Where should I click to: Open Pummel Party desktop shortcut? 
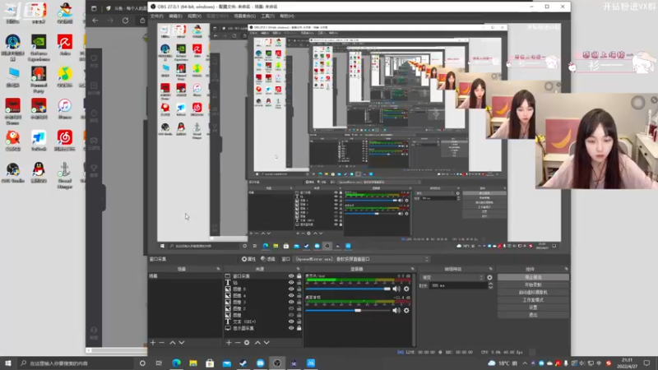pyautogui.click(x=39, y=79)
